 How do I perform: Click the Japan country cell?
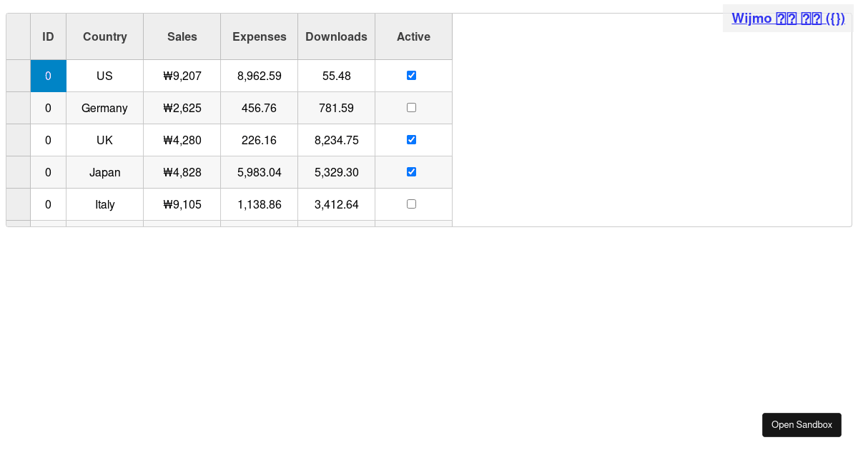[x=105, y=172]
